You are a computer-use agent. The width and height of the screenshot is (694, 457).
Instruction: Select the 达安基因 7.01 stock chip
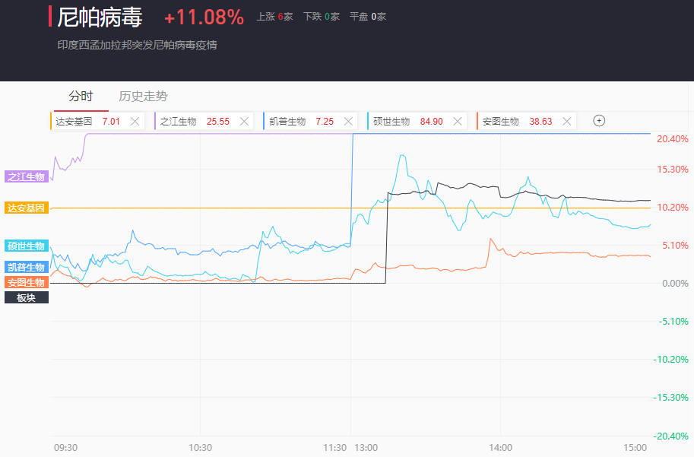(x=87, y=121)
